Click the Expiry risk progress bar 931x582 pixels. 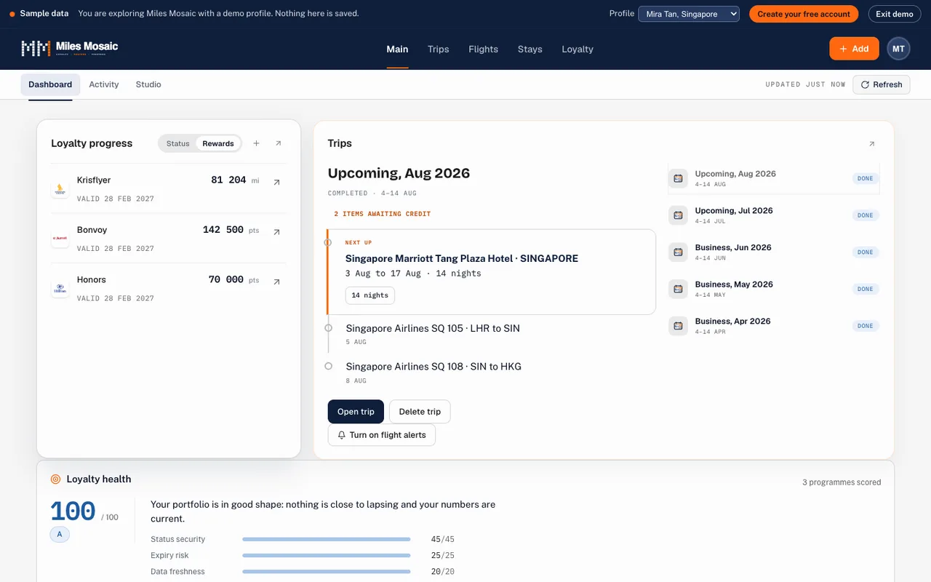point(327,555)
